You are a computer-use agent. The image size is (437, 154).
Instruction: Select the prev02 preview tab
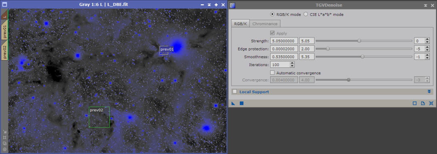(4, 50)
